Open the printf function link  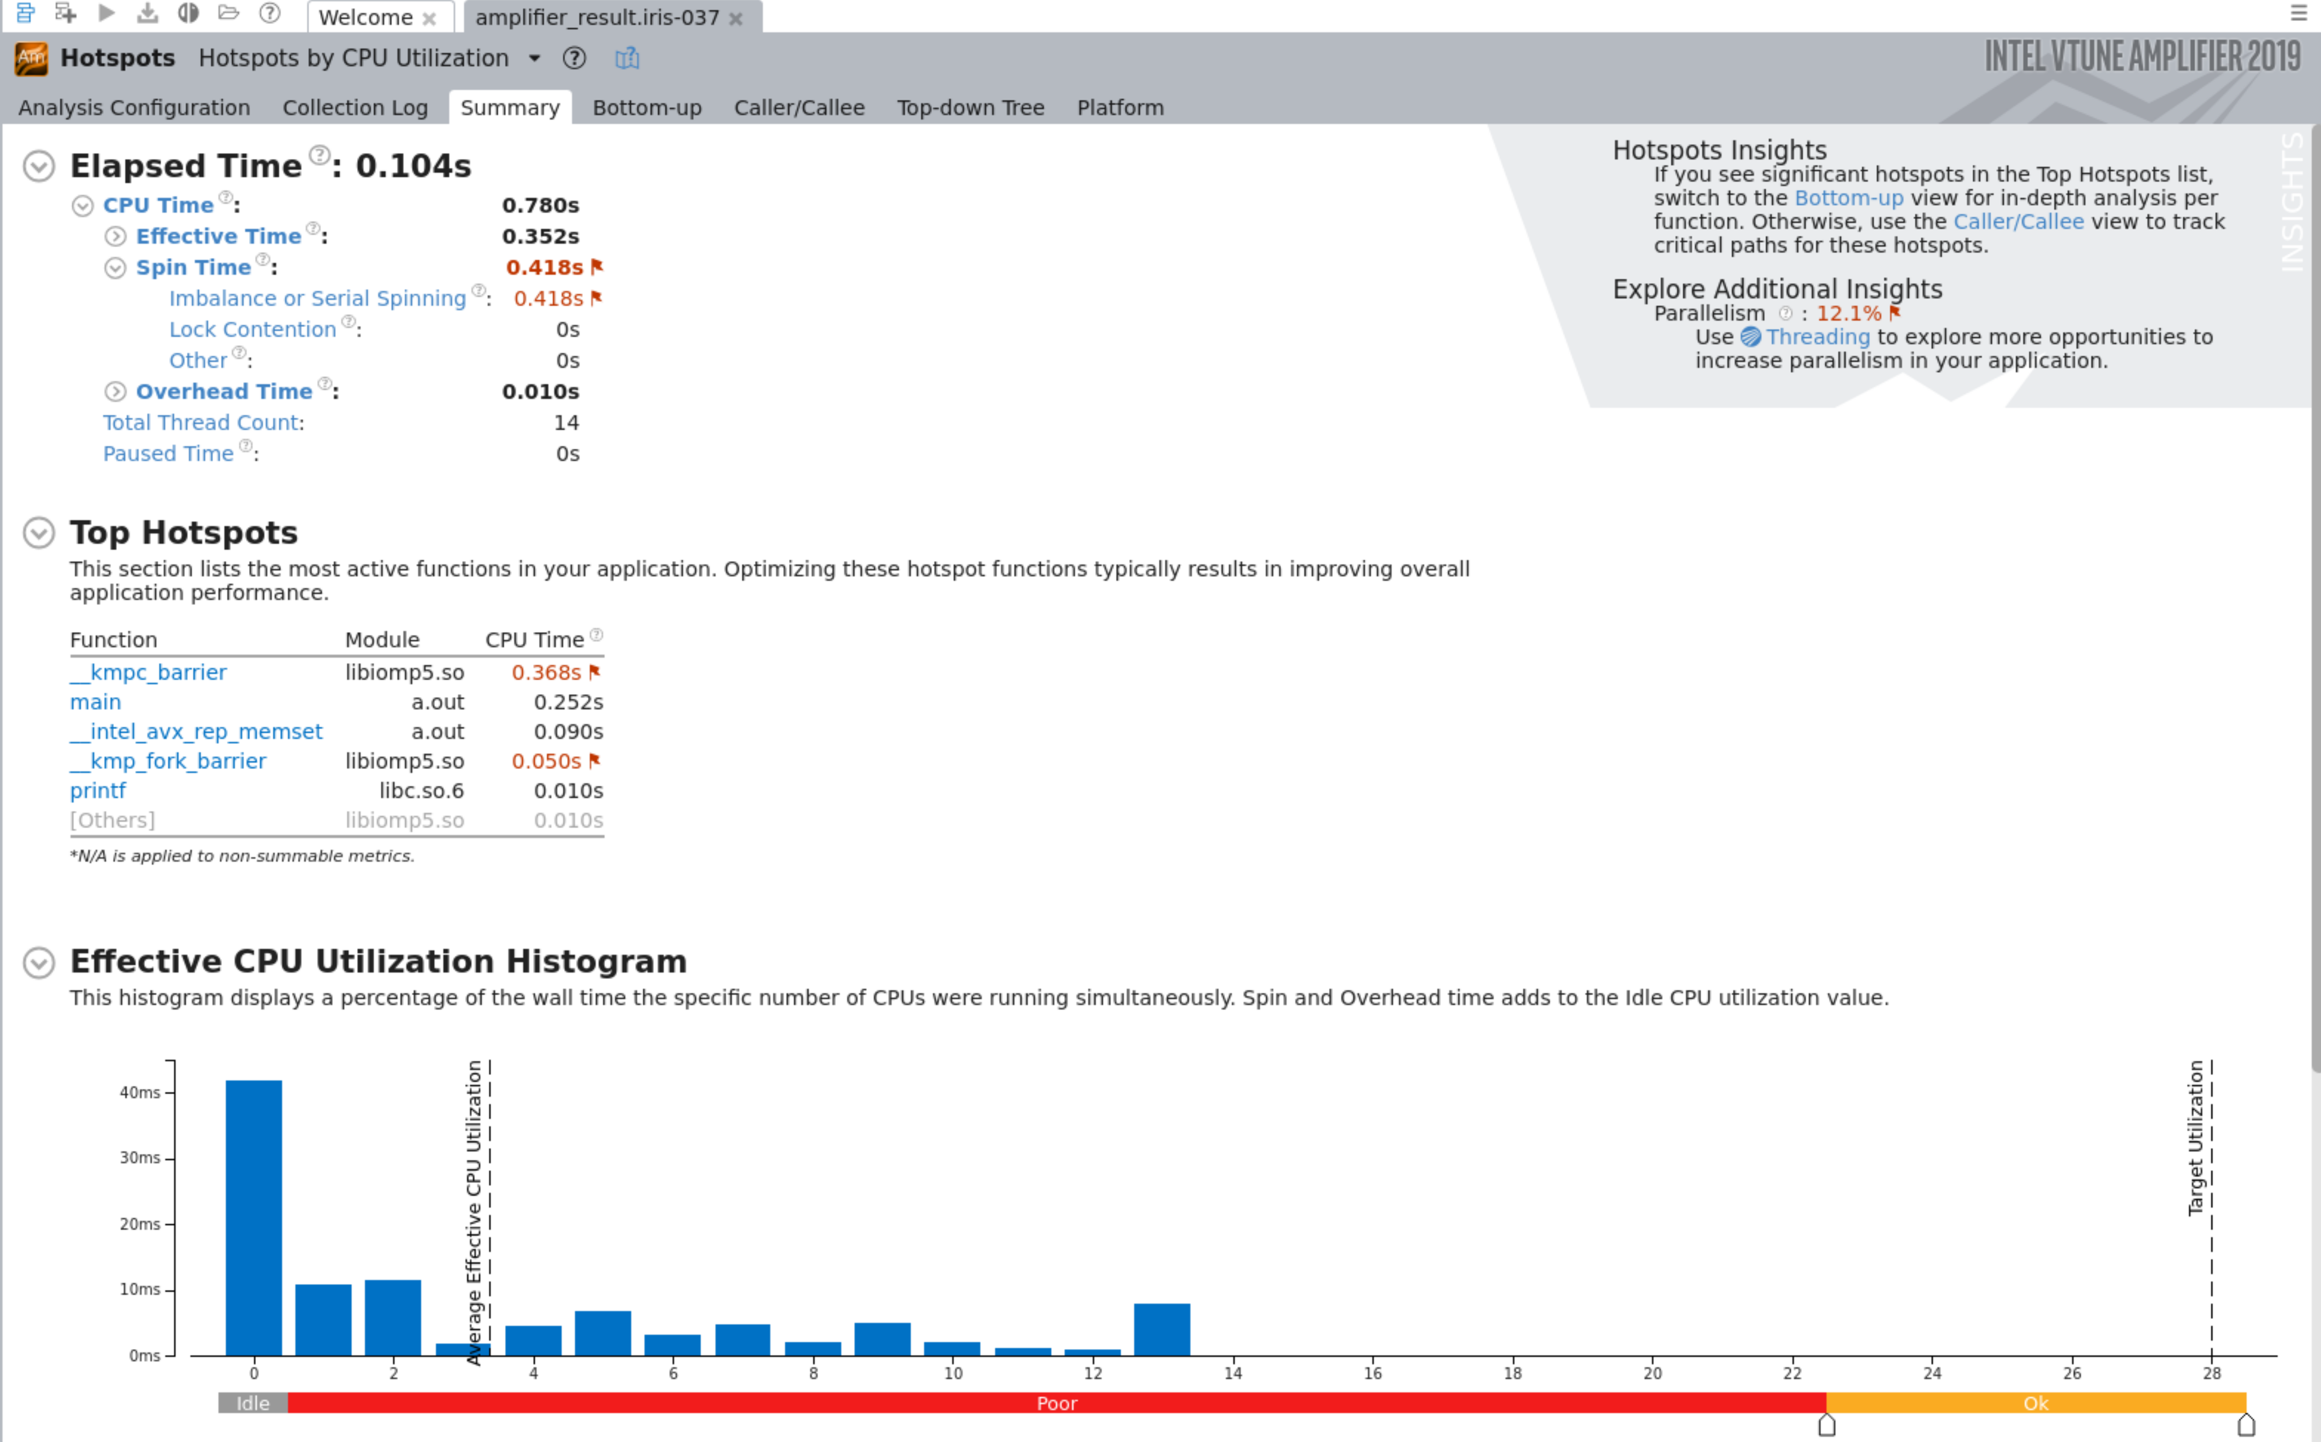(97, 791)
